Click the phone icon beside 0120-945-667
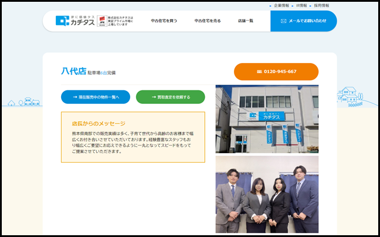The image size is (380, 237). click(259, 72)
